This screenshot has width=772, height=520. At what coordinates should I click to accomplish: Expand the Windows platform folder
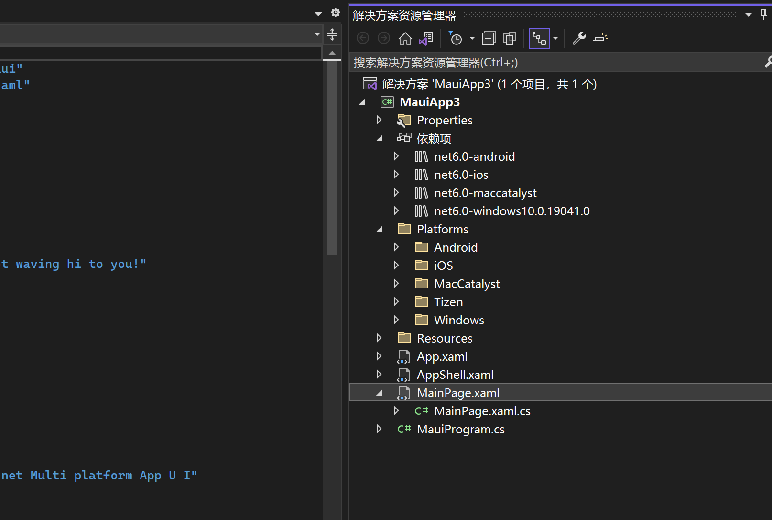coord(396,320)
